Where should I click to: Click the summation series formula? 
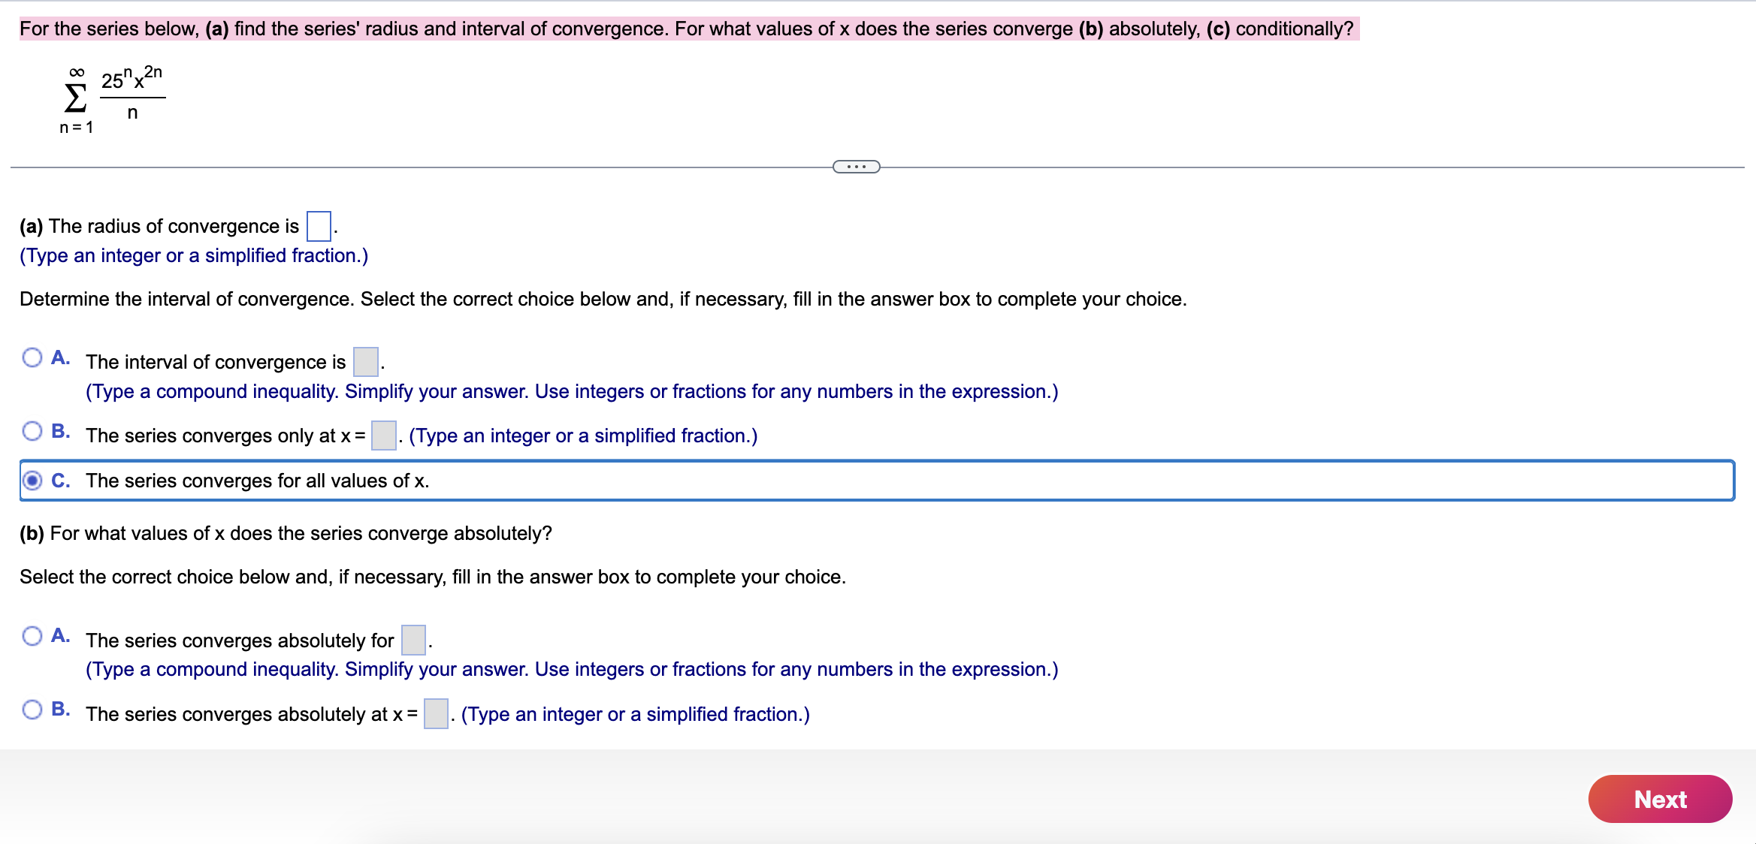click(111, 99)
